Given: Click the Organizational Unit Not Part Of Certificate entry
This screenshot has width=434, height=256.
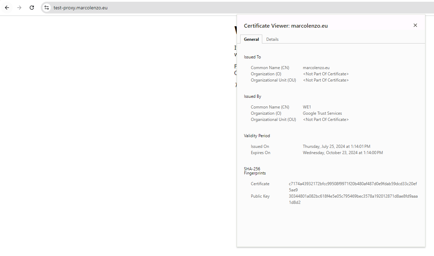Looking at the screenshot, I should point(325,80).
